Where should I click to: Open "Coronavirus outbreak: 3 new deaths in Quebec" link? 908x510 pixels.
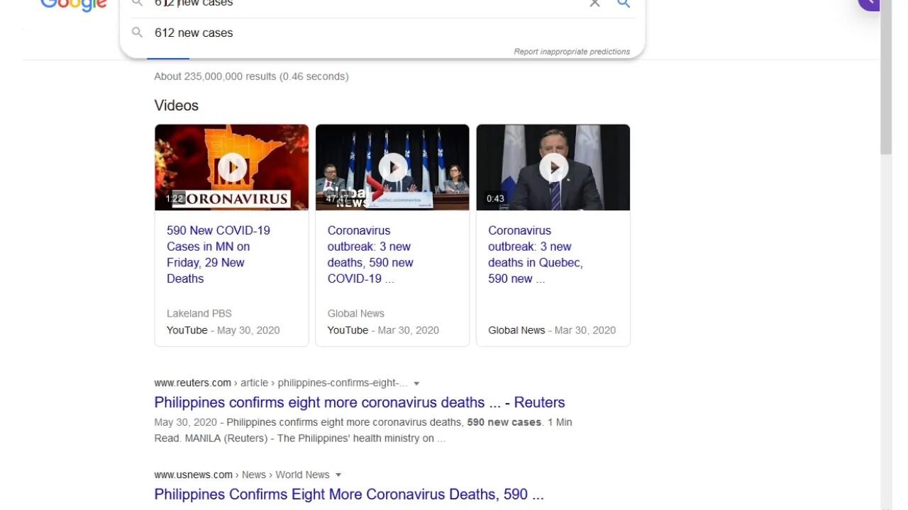click(x=536, y=254)
